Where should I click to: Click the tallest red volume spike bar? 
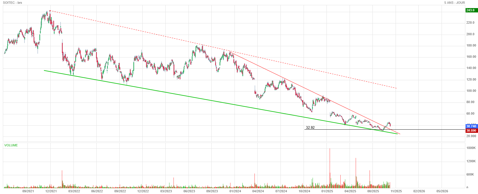[x=330, y=168]
